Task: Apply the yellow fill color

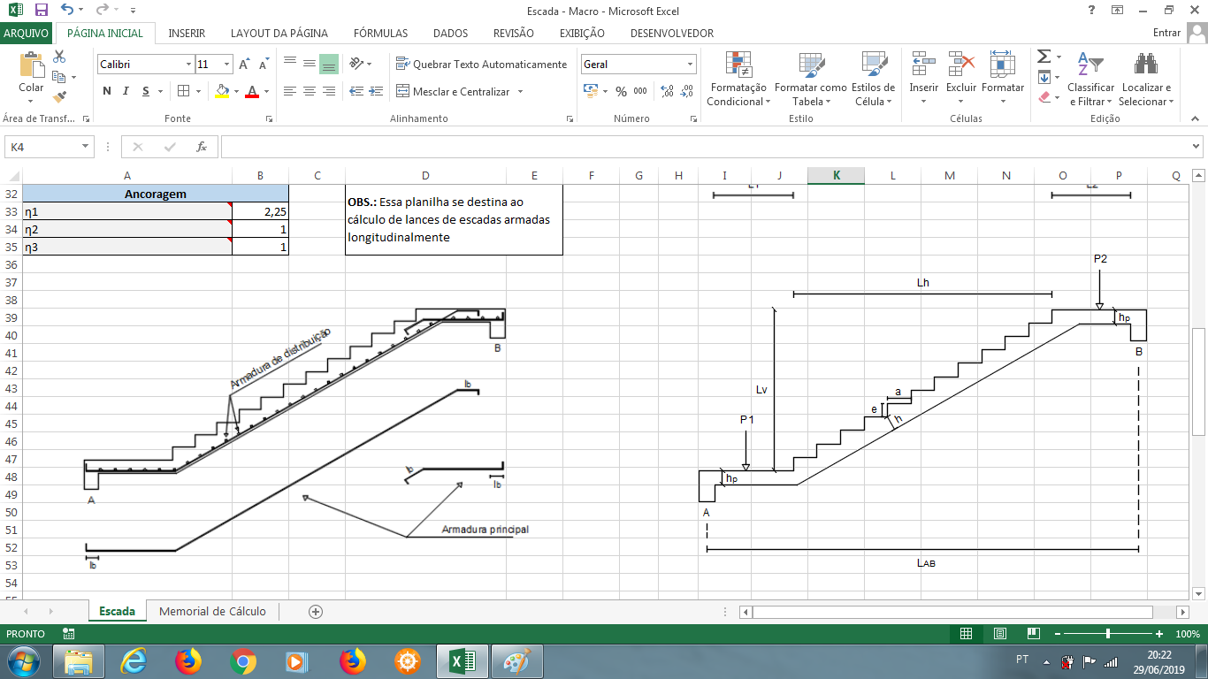Action: coord(222,91)
